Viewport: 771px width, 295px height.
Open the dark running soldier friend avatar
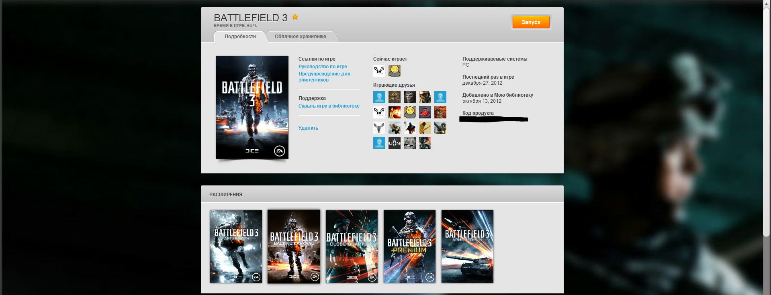[410, 128]
